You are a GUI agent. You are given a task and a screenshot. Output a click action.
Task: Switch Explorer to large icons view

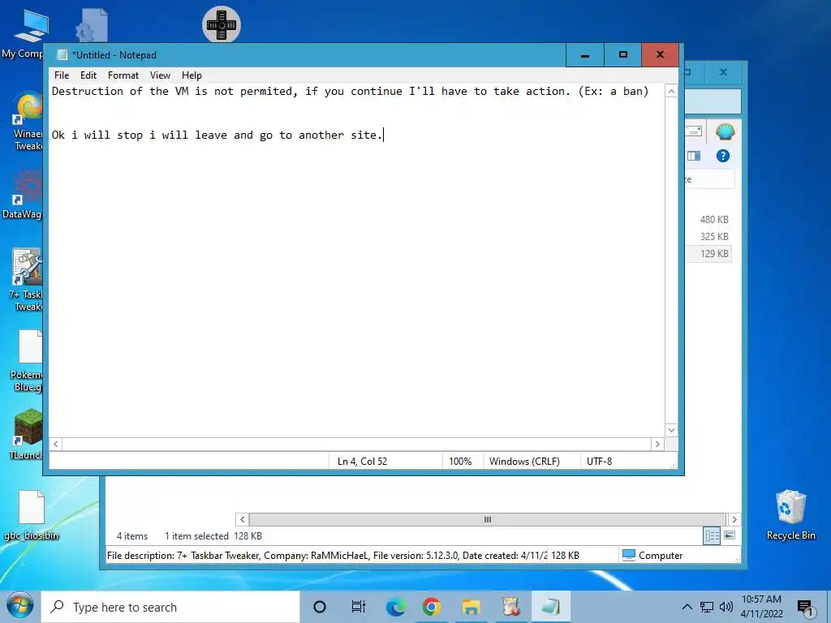click(x=730, y=535)
